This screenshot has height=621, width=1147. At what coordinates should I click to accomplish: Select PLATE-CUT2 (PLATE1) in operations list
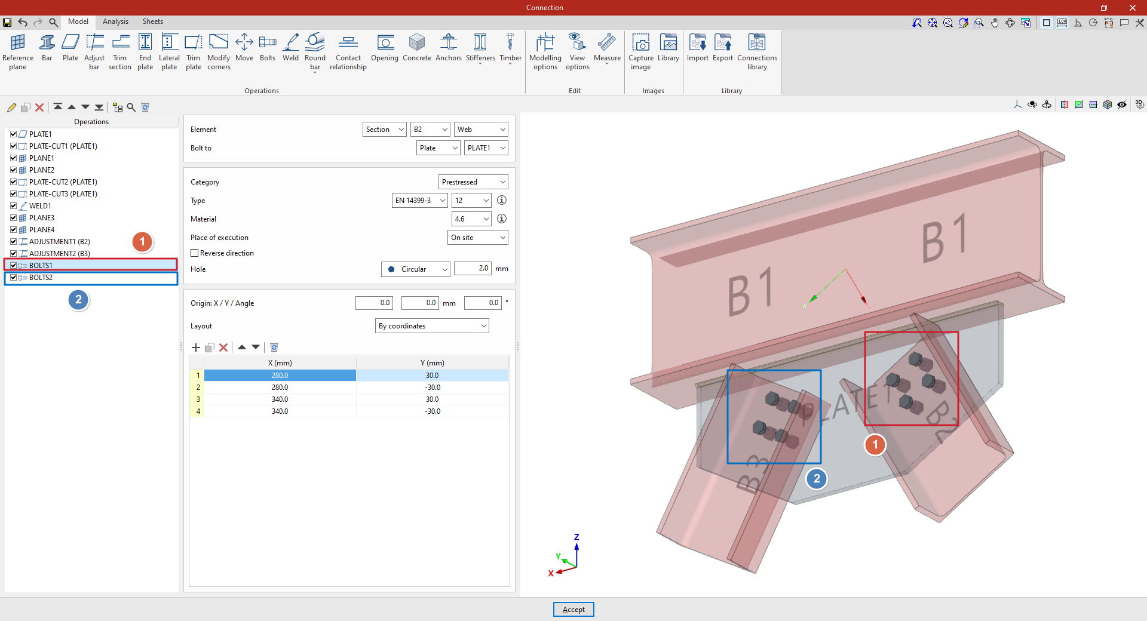(x=63, y=182)
